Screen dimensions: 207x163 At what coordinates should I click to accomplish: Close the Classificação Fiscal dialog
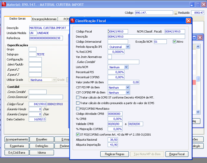188,21
